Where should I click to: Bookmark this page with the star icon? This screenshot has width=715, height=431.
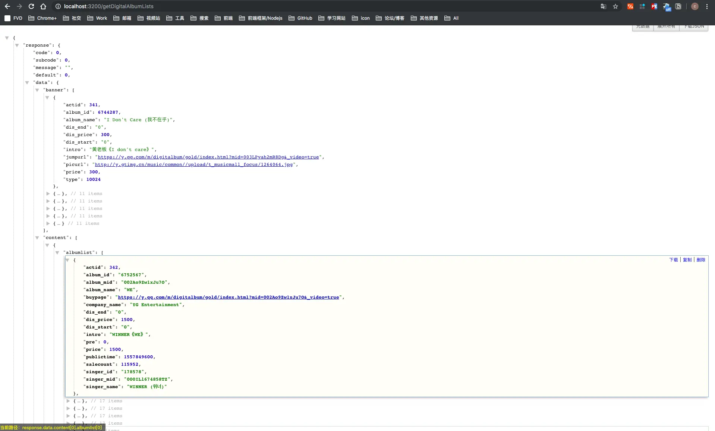tap(615, 6)
